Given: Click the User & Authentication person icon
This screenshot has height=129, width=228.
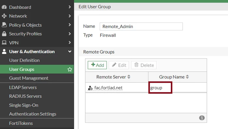Looking at the screenshot, I should [x=4, y=52].
